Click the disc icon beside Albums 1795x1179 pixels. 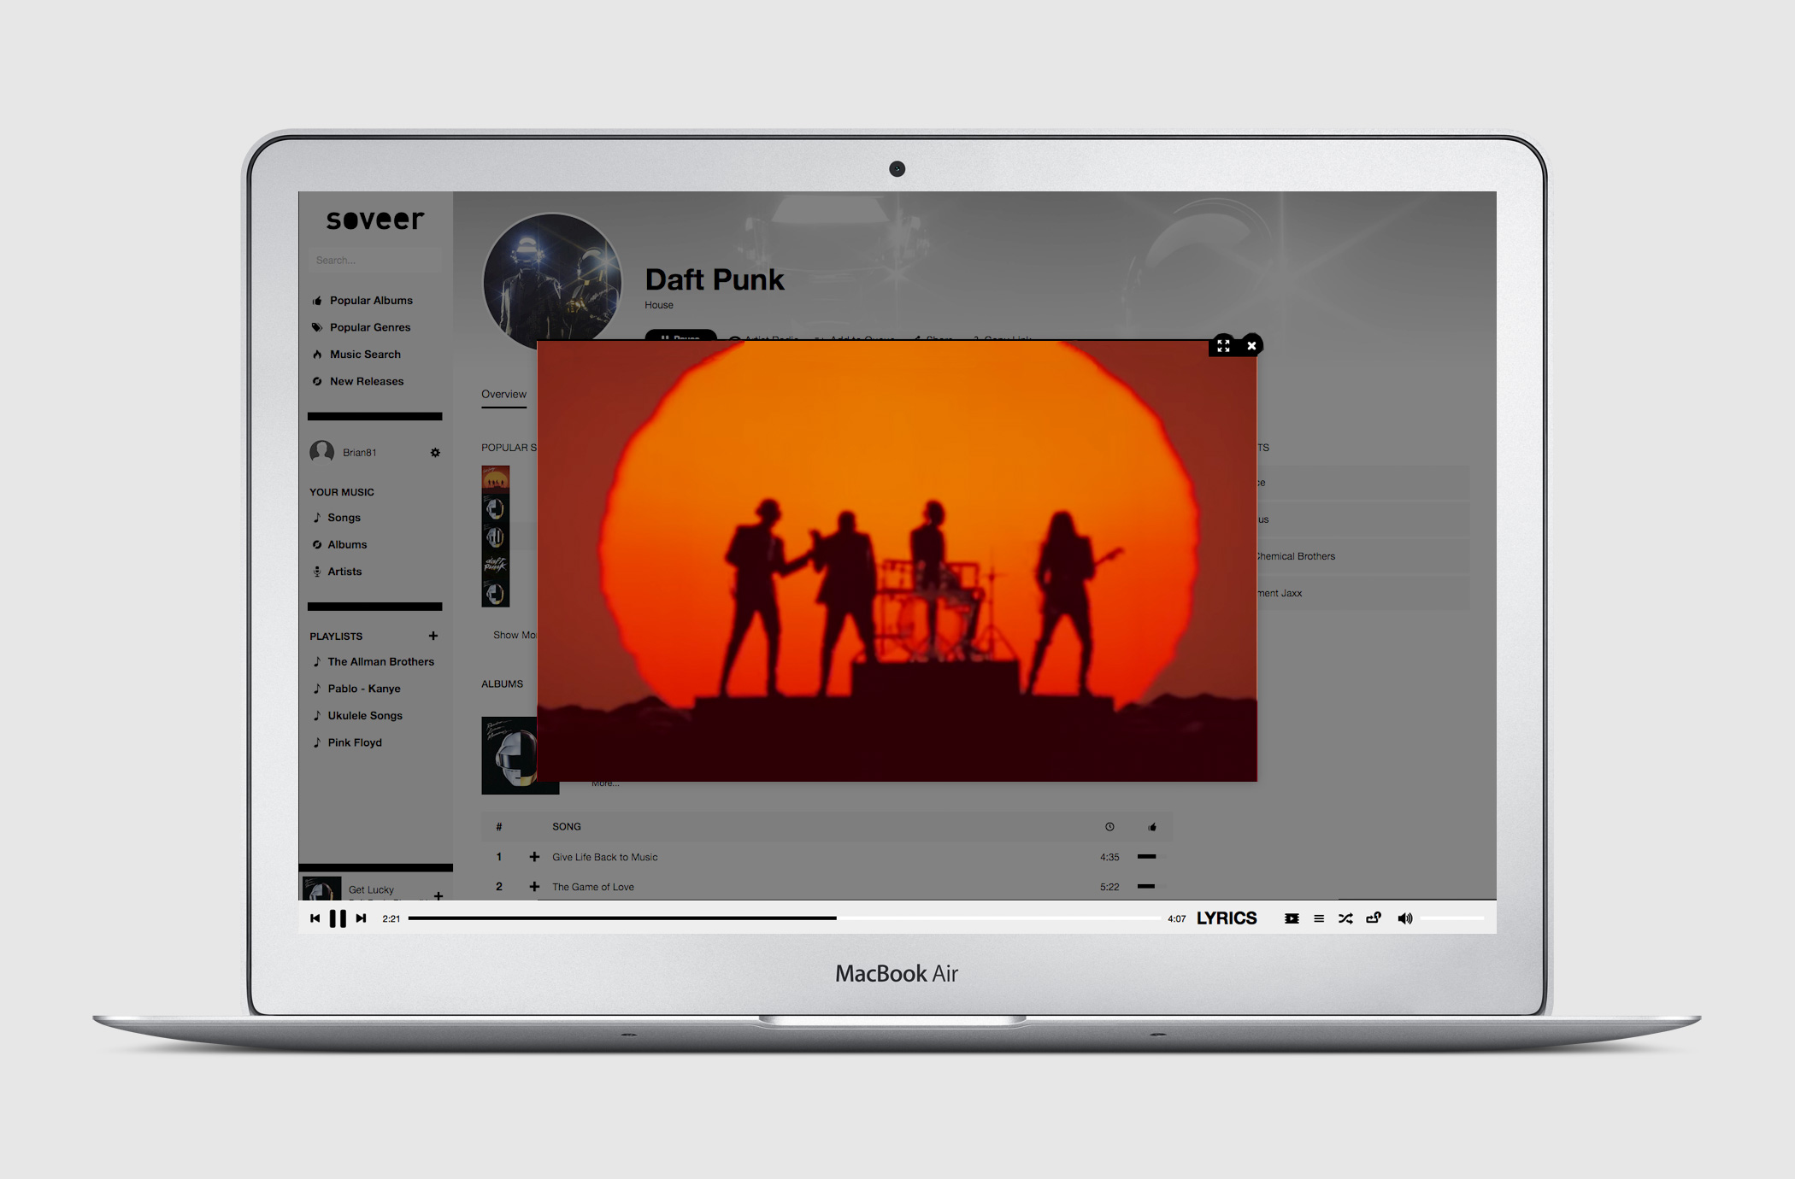[317, 545]
